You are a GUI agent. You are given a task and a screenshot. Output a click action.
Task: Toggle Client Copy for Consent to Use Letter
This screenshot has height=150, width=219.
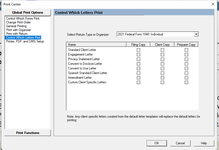(x=162, y=69)
